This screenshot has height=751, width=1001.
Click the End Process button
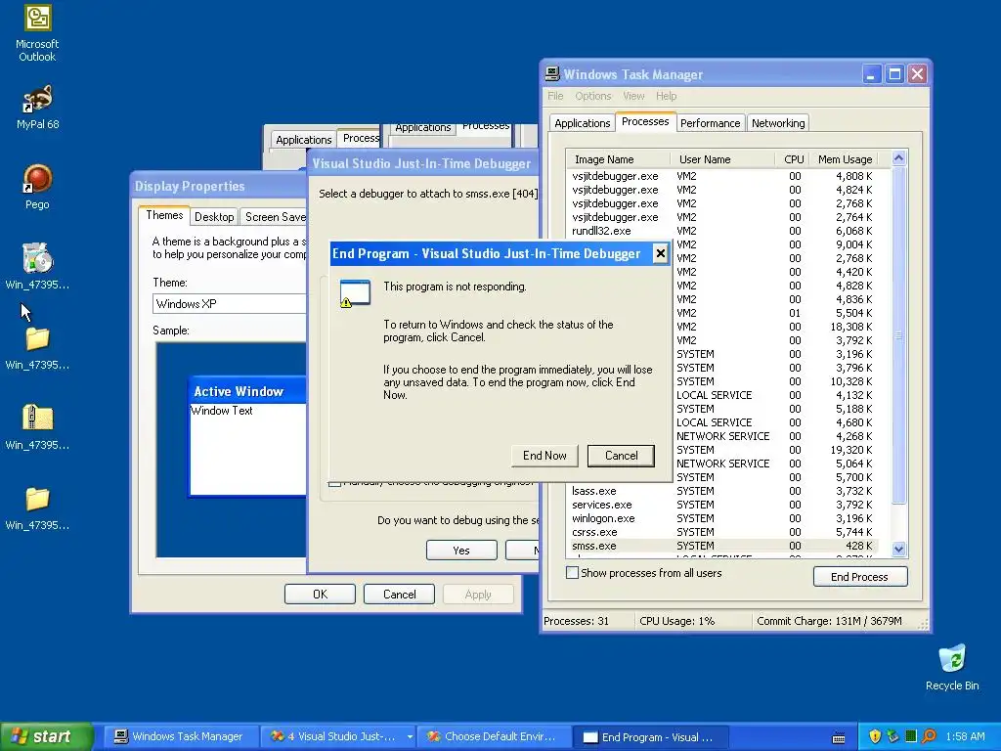point(859,577)
